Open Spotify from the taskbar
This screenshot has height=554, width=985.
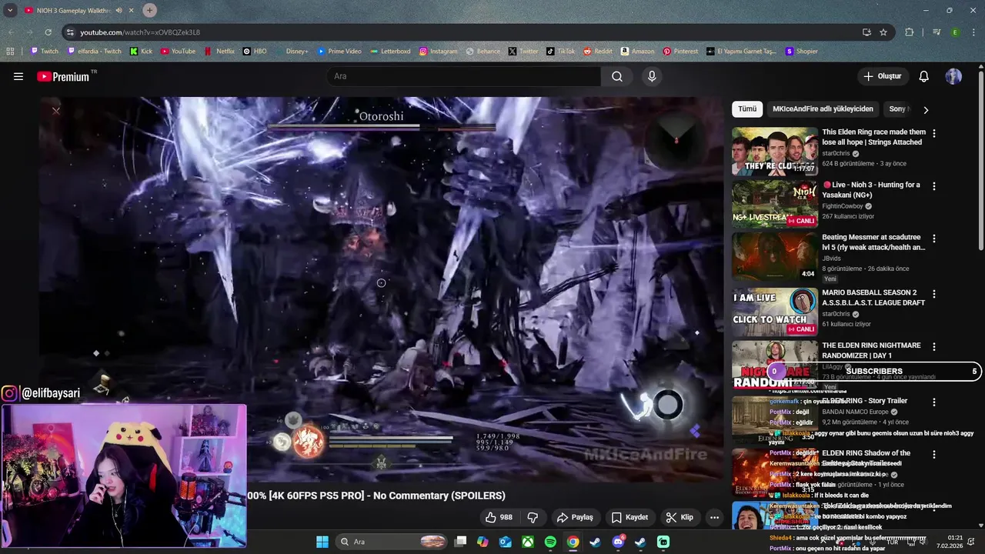pyautogui.click(x=550, y=542)
